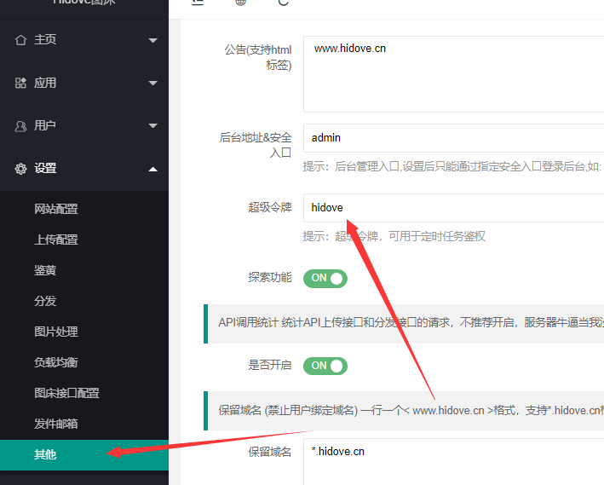
Task: Click the 超级令牌 input field
Action: click(x=453, y=208)
